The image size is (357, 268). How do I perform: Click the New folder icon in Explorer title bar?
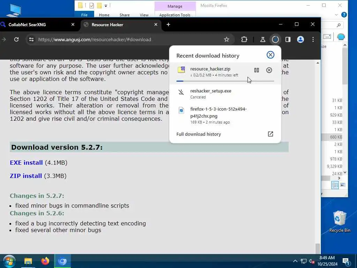click(x=99, y=6)
